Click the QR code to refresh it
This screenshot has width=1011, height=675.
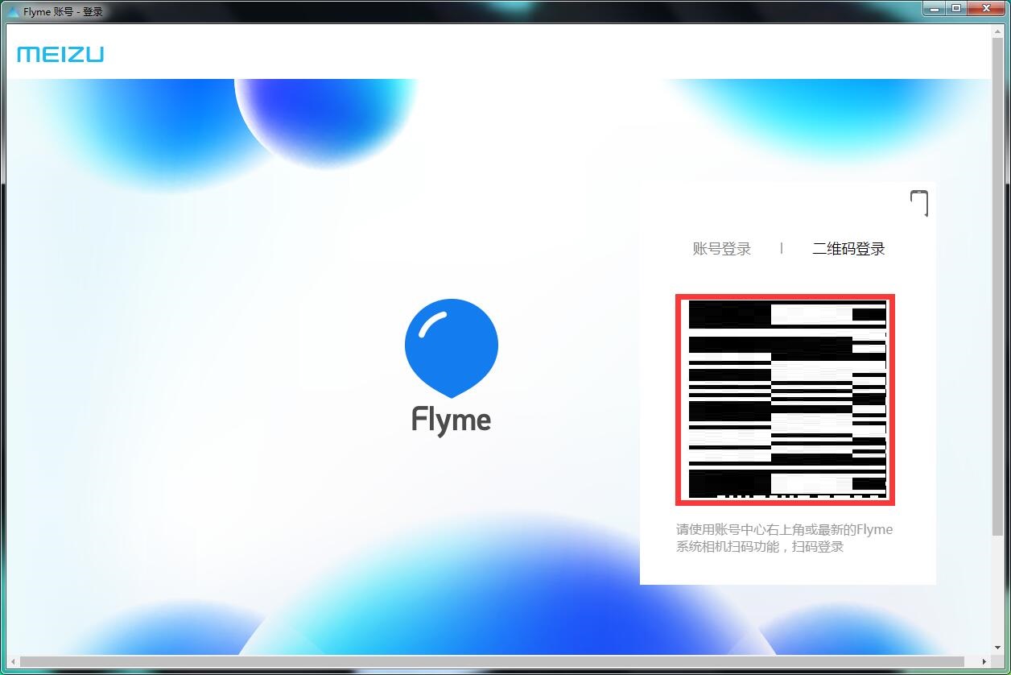[x=785, y=400]
